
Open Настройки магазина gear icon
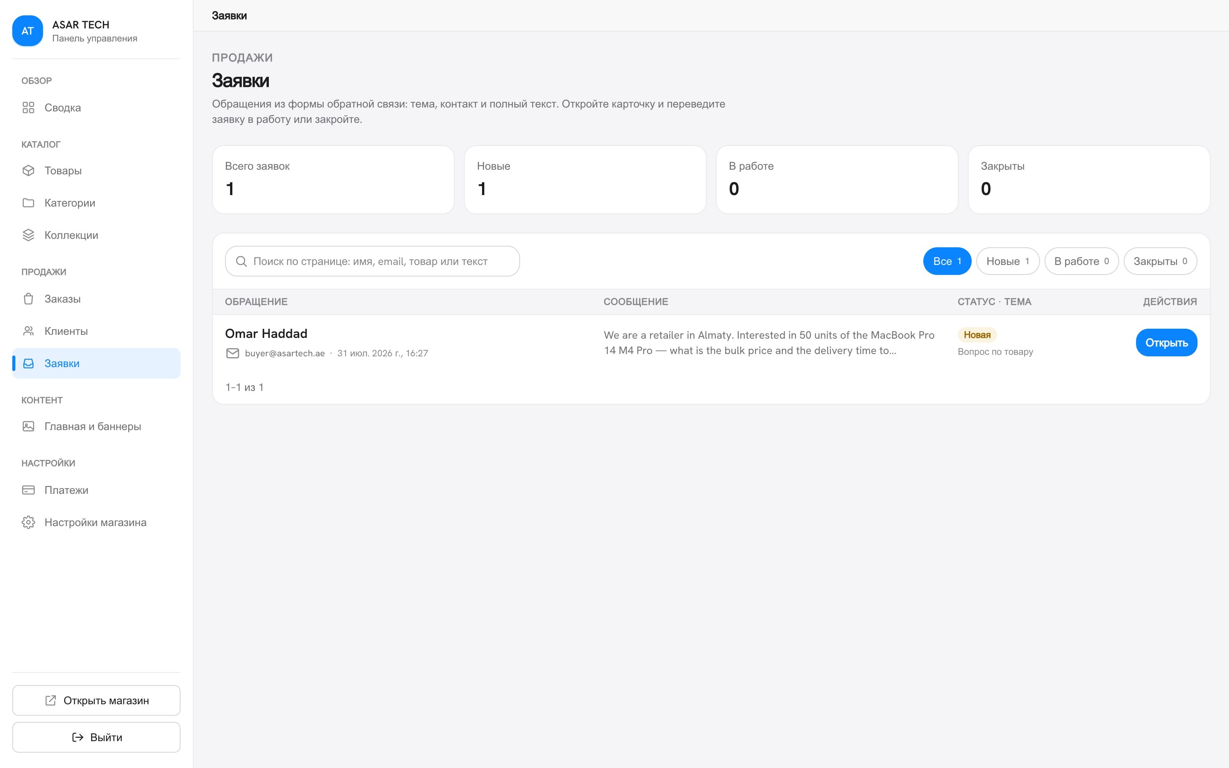[x=28, y=522]
